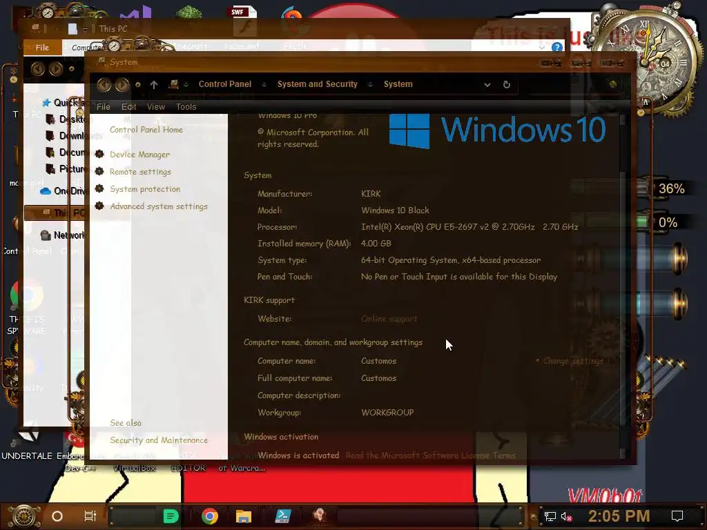Open the Online support website link
Screen dimensions: 707x530
pyautogui.click(x=389, y=319)
